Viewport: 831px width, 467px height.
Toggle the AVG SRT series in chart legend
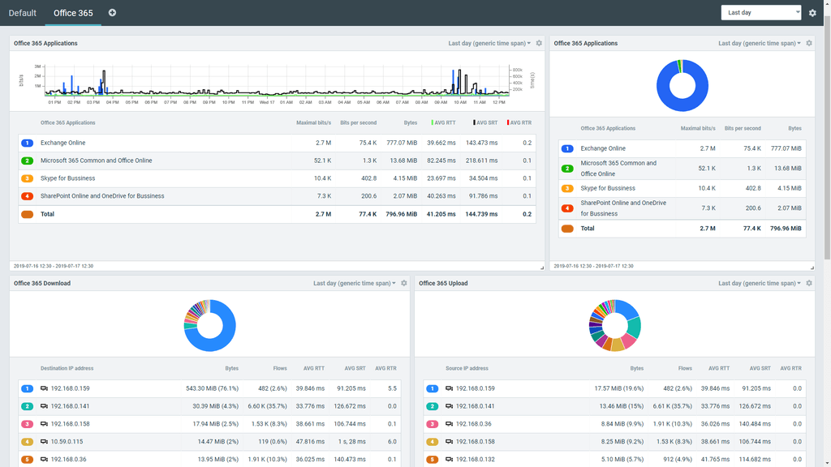point(486,123)
